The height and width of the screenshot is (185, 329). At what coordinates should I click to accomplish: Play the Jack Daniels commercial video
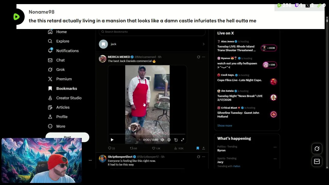tap(112, 140)
